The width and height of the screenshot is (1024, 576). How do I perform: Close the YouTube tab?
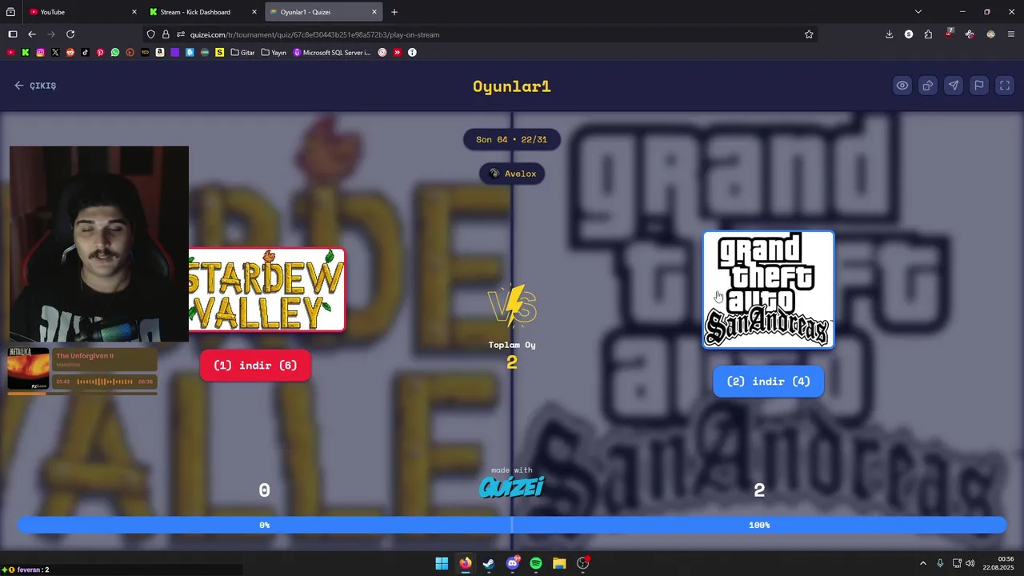[134, 12]
